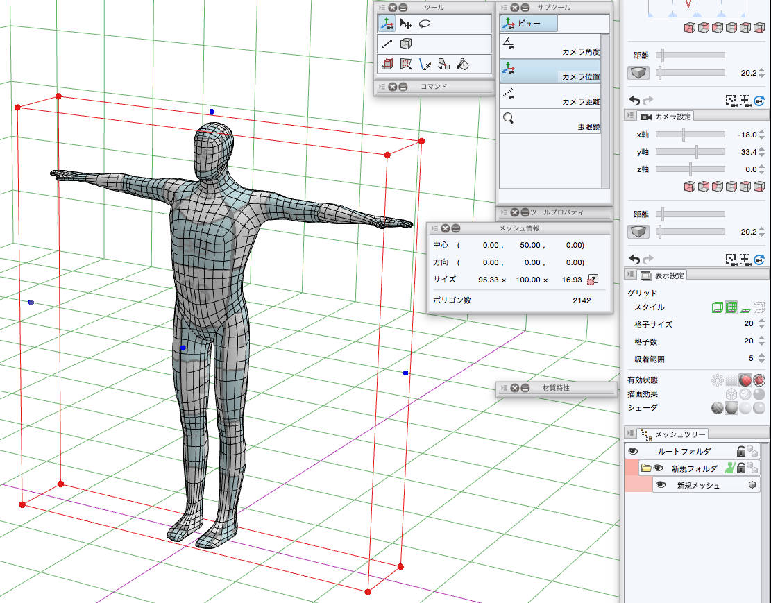The width and height of the screenshot is (771, 603).
Task: Toggle visibility of ルートフォルダ
Action: point(633,451)
